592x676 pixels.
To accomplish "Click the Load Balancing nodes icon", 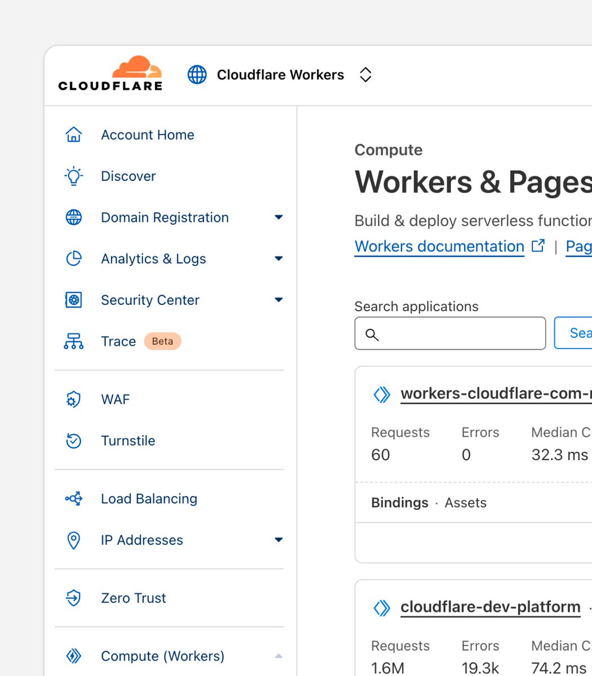I will (74, 499).
